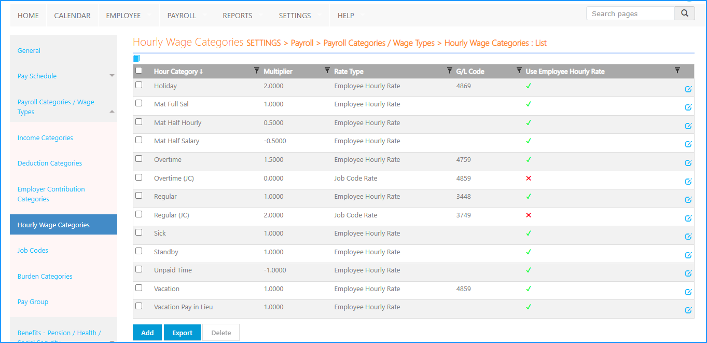The height and width of the screenshot is (343, 707).
Task: Collapse Payroll Categories / Wage Types section
Action: (x=112, y=112)
